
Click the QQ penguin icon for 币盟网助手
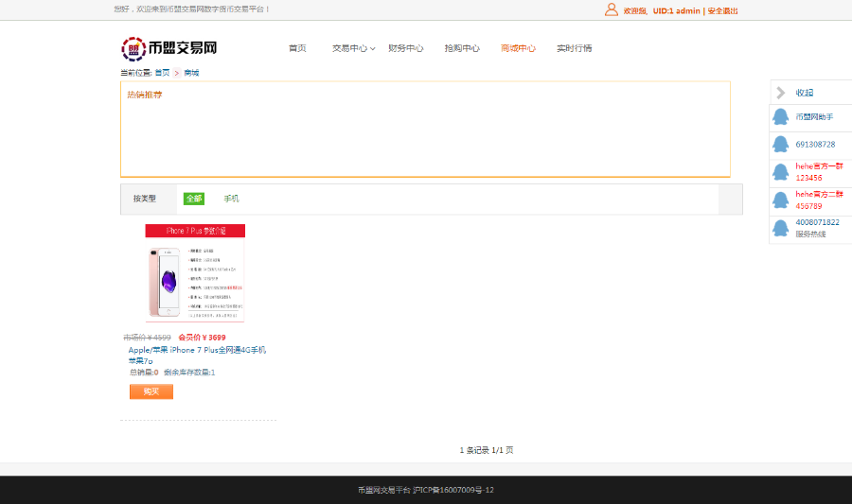781,117
